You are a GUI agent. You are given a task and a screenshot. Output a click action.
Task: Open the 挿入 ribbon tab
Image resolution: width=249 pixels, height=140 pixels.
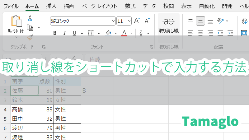click(51, 6)
